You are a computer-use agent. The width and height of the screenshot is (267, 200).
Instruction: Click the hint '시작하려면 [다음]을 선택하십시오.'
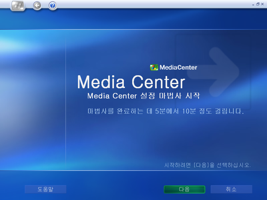(207, 165)
